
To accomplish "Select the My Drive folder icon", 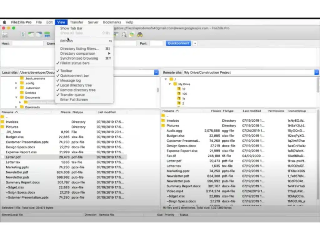I will point(175,84).
